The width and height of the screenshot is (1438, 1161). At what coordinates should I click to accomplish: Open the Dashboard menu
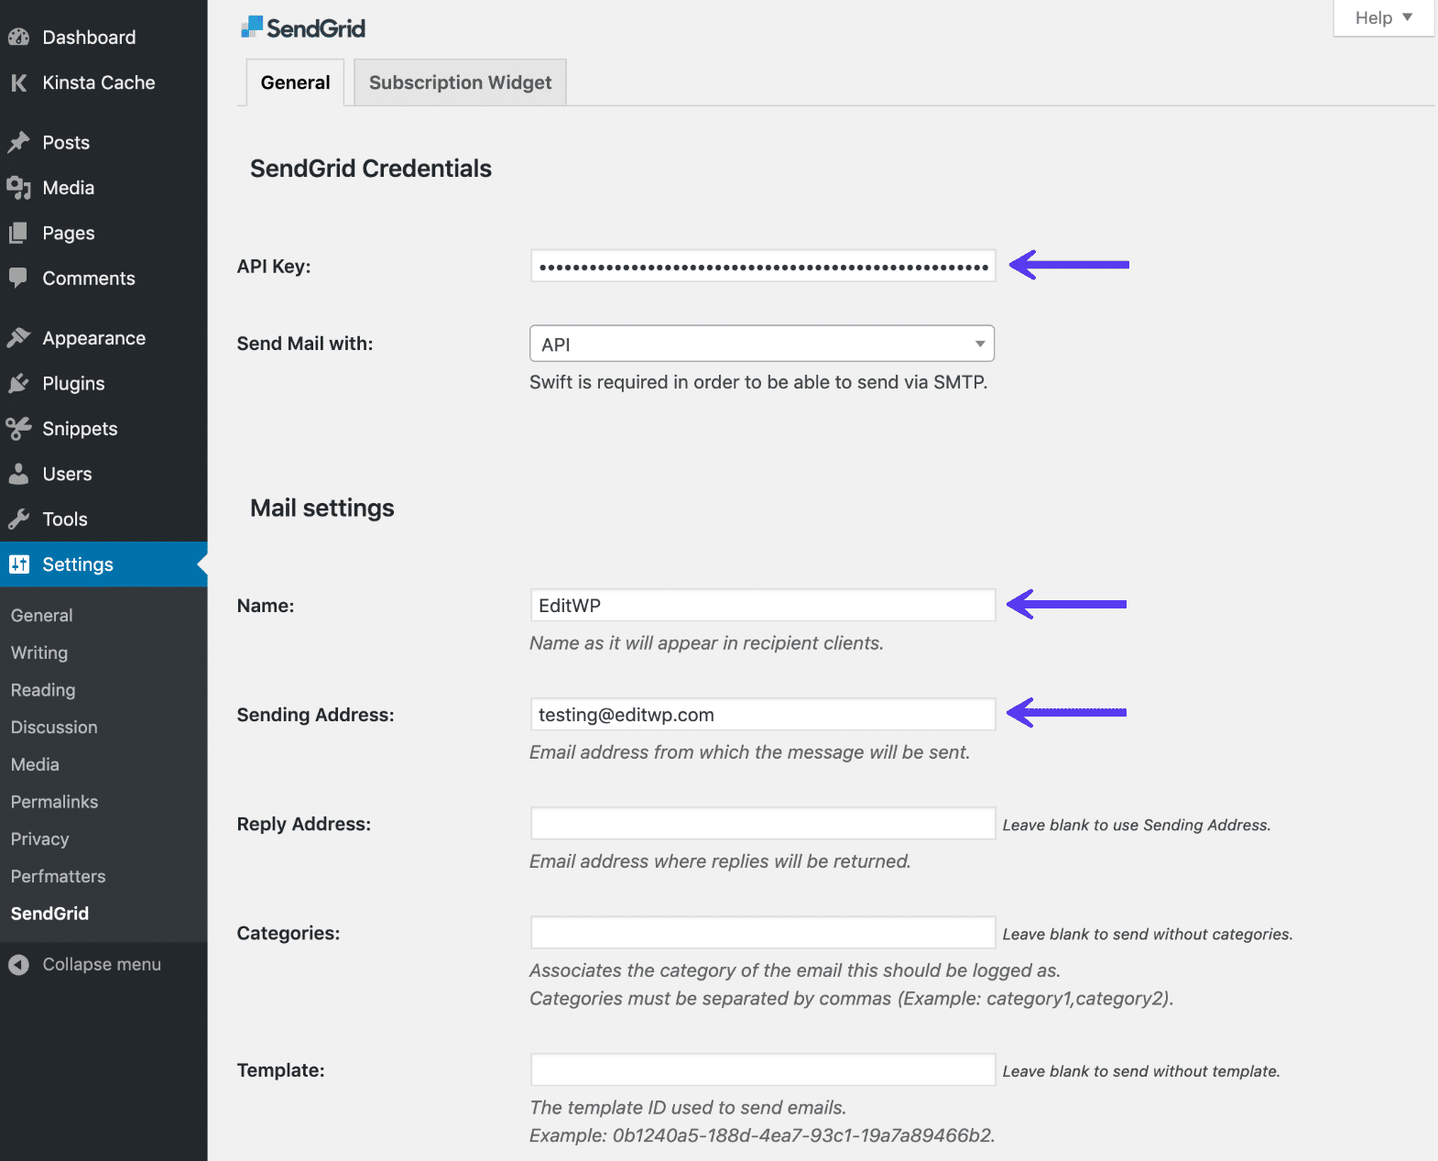coord(89,38)
